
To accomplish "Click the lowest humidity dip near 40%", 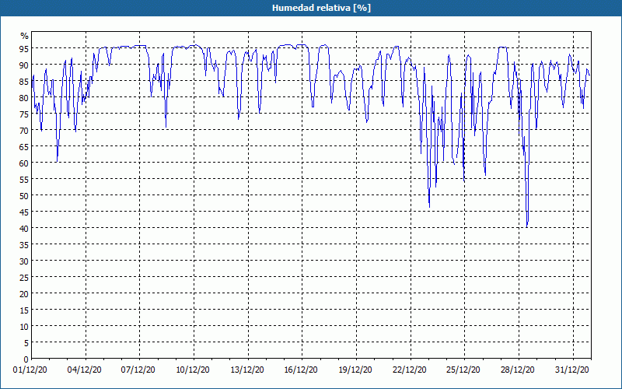I will coord(527,226).
